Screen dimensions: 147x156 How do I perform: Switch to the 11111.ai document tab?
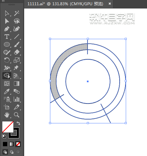[x=65, y=4]
